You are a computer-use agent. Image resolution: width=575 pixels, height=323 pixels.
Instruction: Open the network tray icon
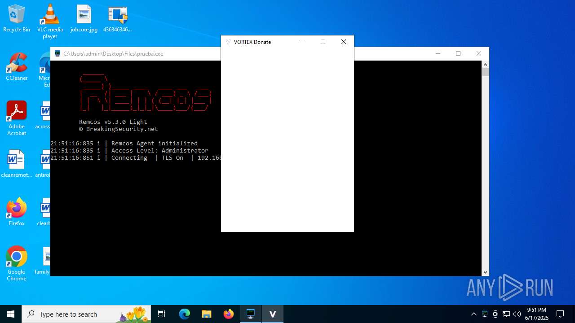pyautogui.click(x=506, y=314)
